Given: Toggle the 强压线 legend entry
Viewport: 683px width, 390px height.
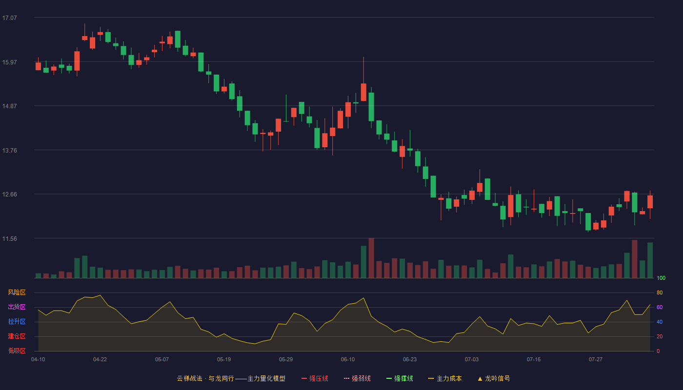Looking at the screenshot, I should 315,378.
